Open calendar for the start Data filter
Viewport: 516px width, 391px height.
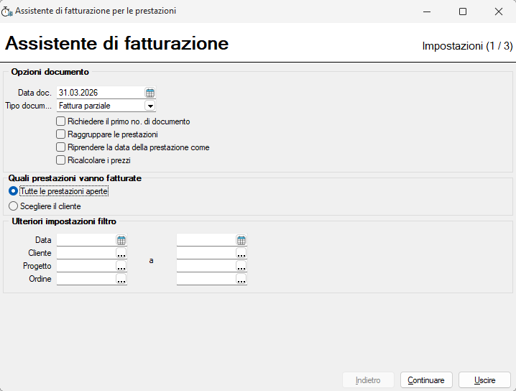pos(121,240)
